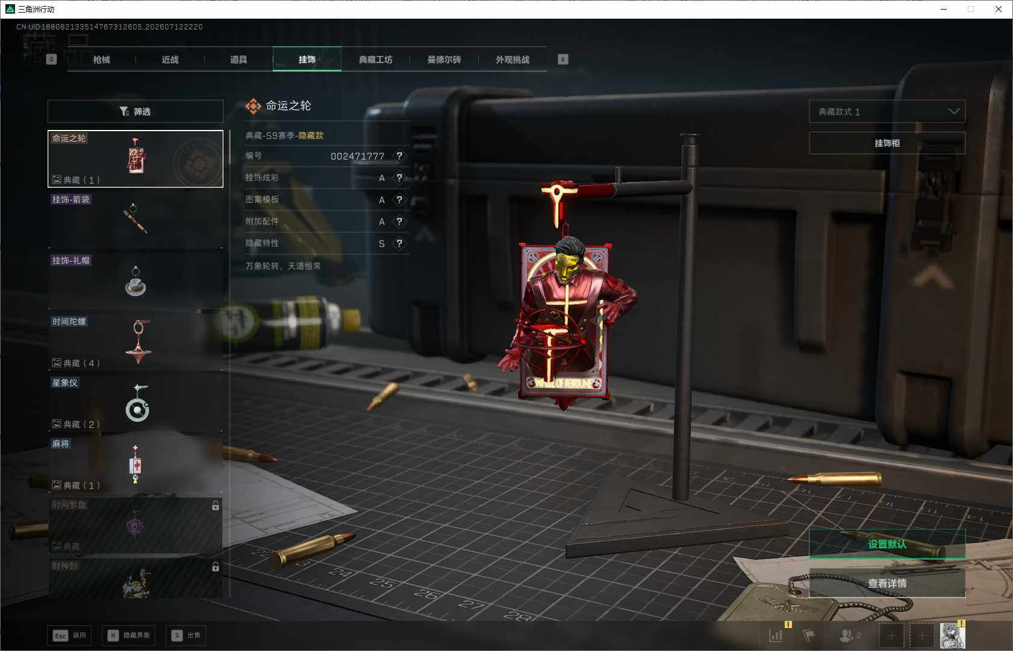Click the 三角洲行动 window title icon

(x=10, y=9)
